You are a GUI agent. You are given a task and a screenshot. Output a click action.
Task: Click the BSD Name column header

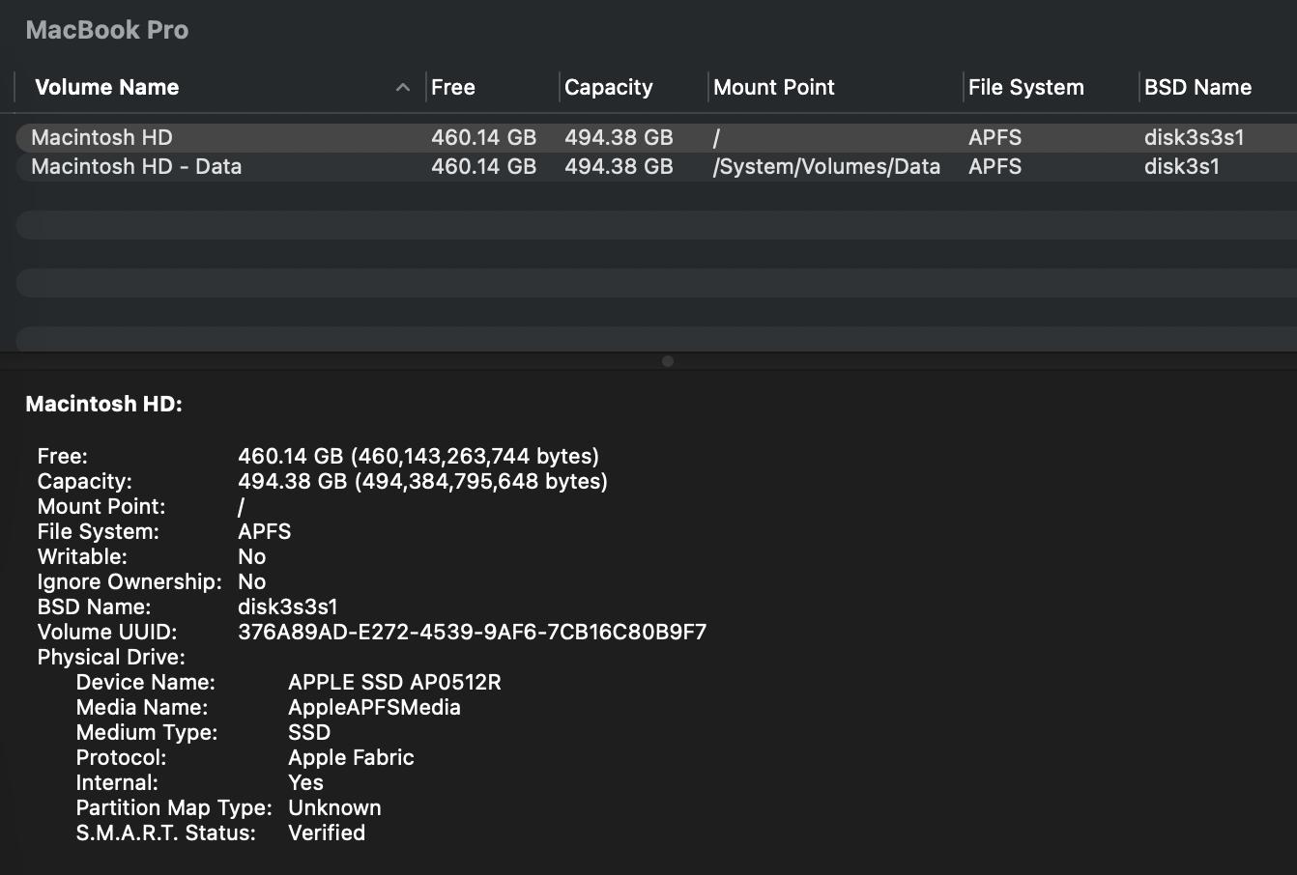(x=1197, y=88)
